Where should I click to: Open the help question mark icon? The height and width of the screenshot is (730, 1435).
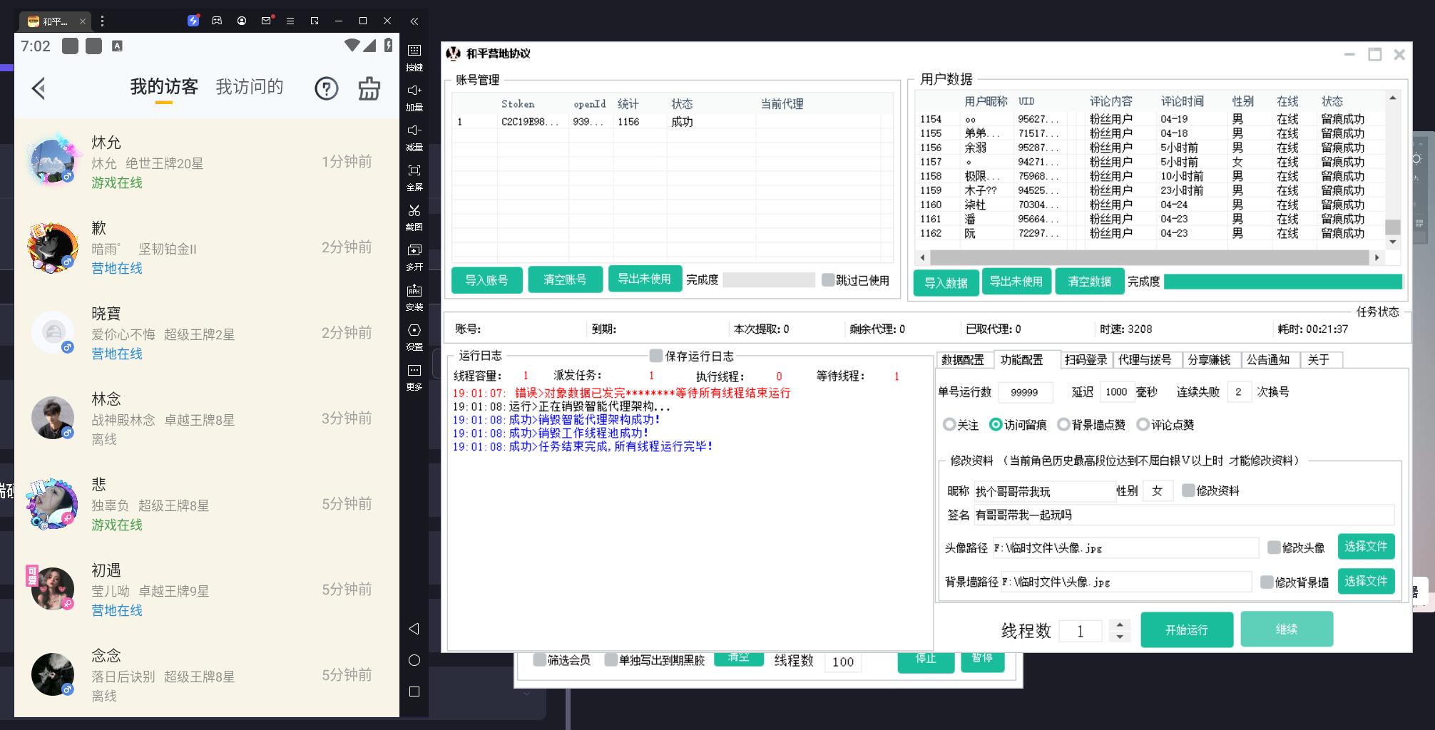click(326, 88)
